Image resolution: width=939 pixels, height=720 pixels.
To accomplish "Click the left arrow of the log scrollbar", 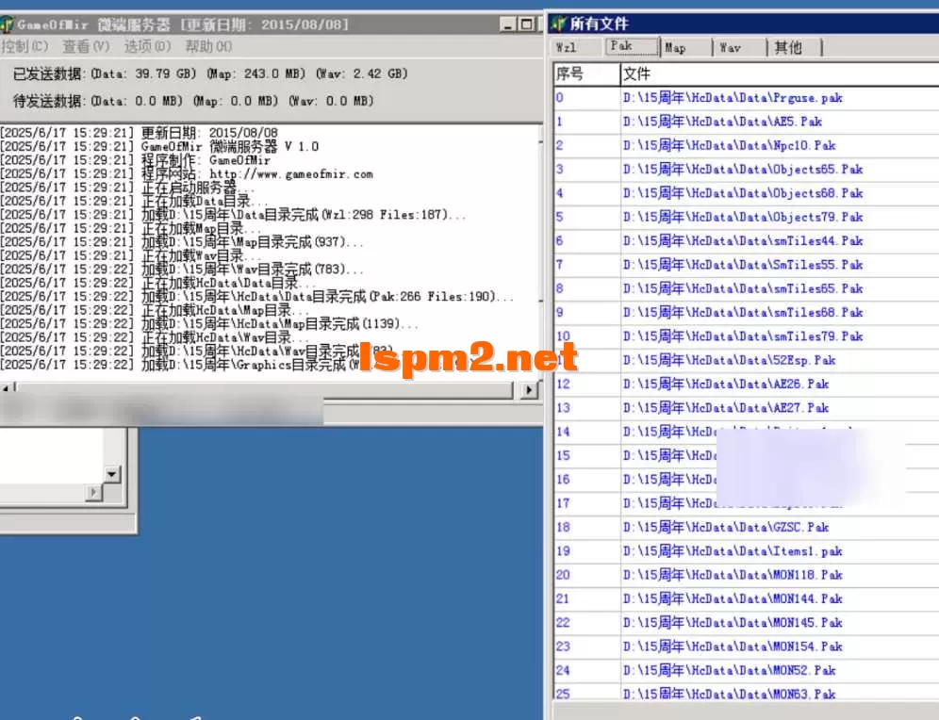I will (8, 388).
